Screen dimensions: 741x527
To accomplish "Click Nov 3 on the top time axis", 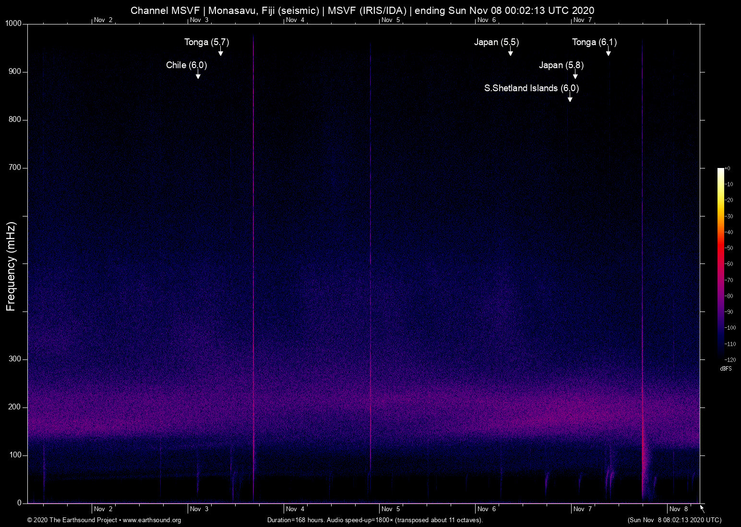I will click(x=199, y=20).
